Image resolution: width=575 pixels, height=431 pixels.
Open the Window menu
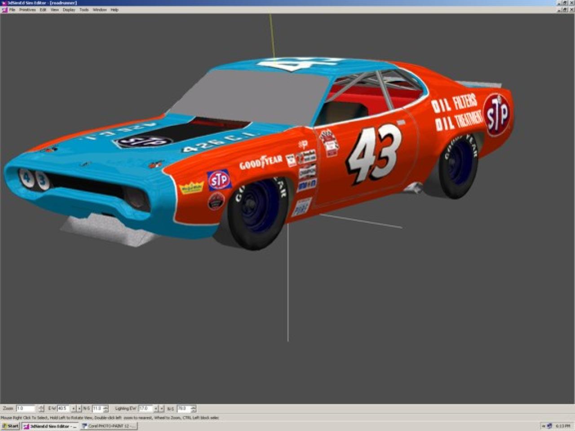tap(100, 9)
